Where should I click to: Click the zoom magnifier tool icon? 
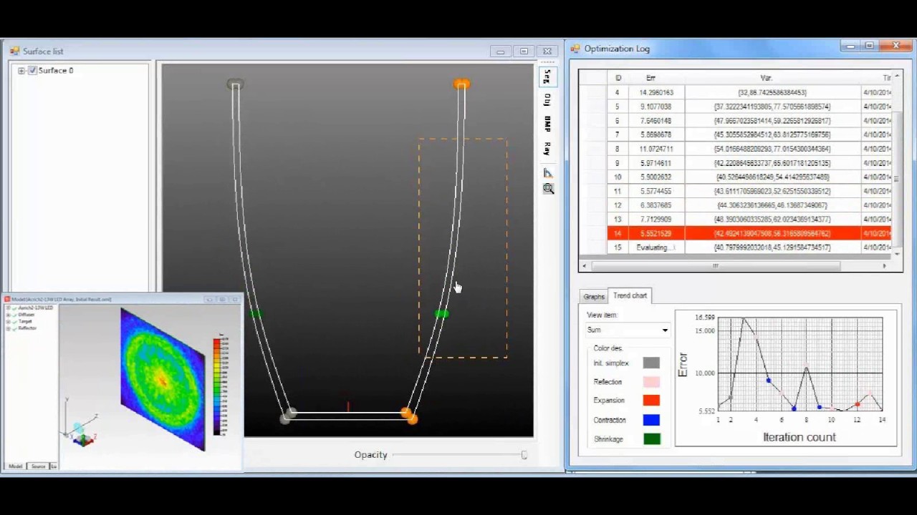pos(548,189)
